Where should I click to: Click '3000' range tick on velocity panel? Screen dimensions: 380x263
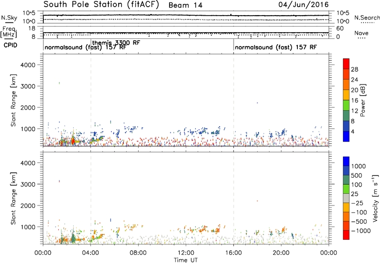(x=28, y=184)
